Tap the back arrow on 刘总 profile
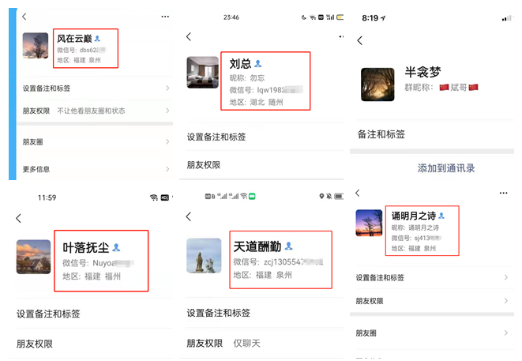522x361 pixels. (189, 36)
